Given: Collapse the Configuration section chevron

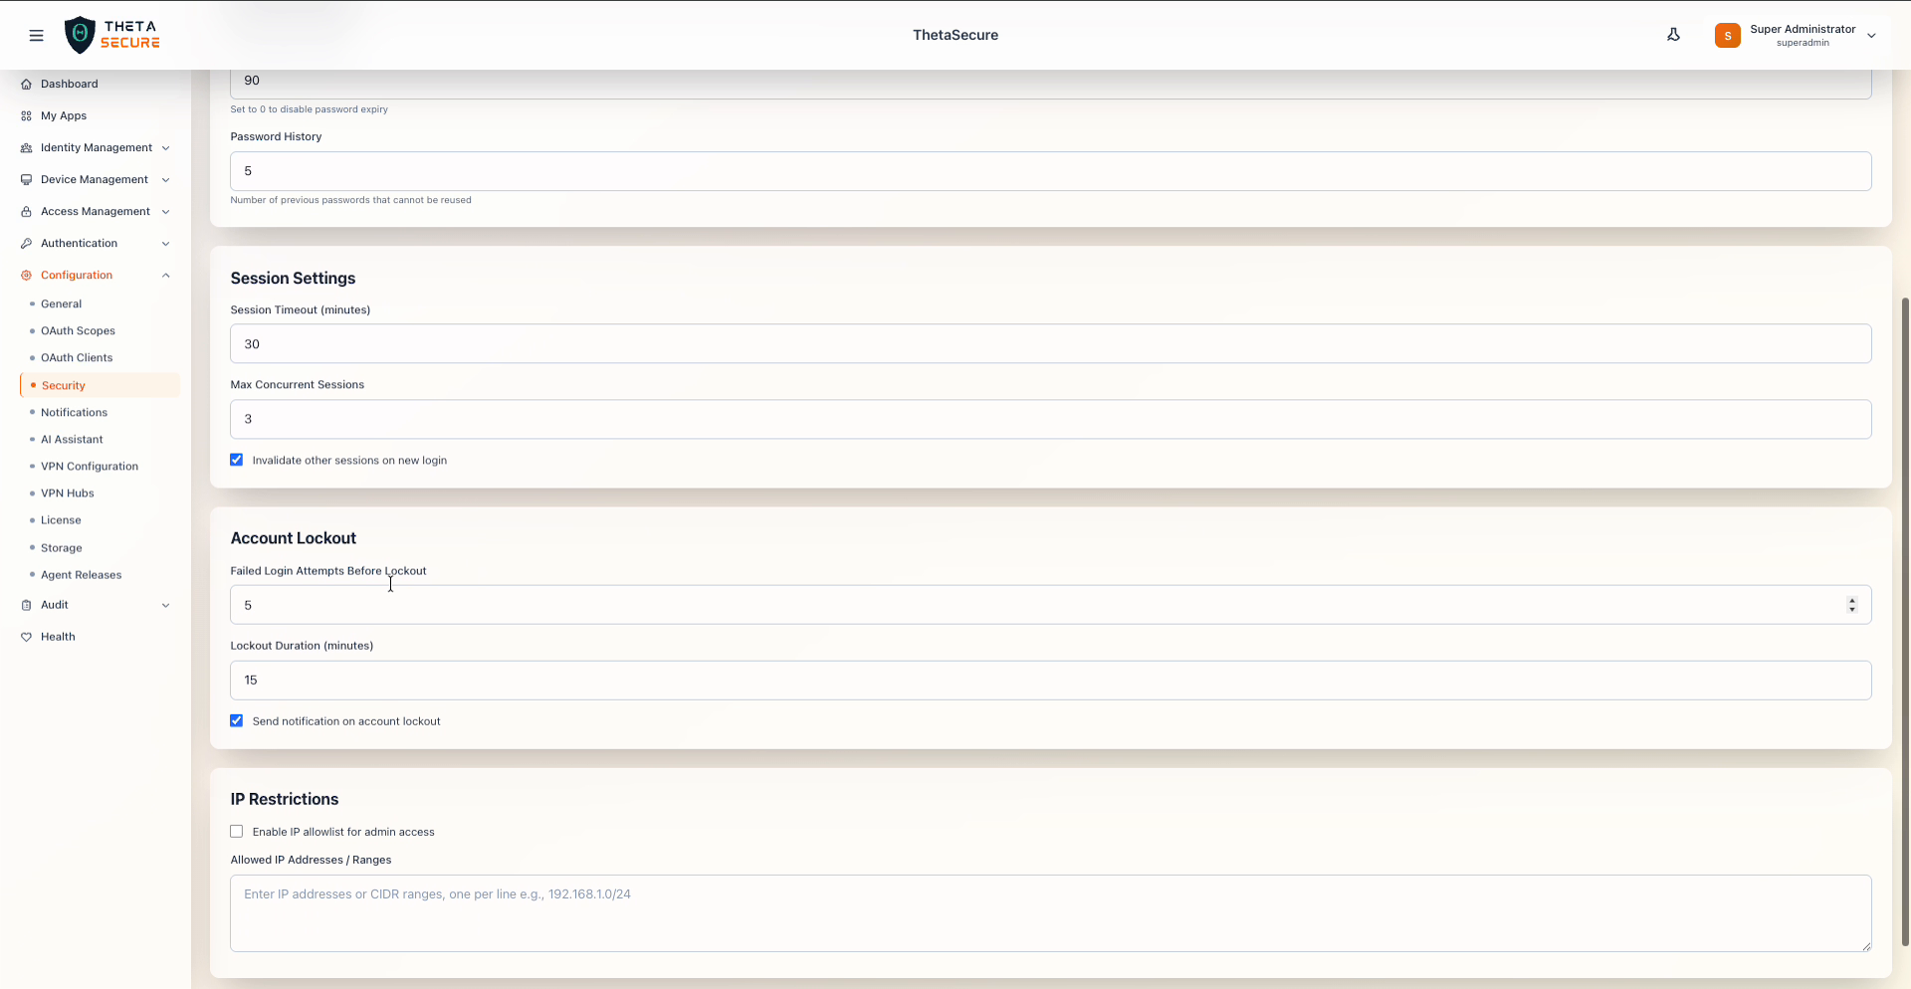Looking at the screenshot, I should pos(165,275).
